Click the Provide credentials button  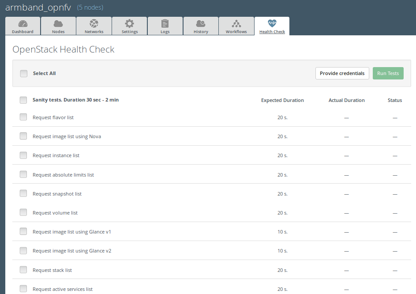point(342,73)
